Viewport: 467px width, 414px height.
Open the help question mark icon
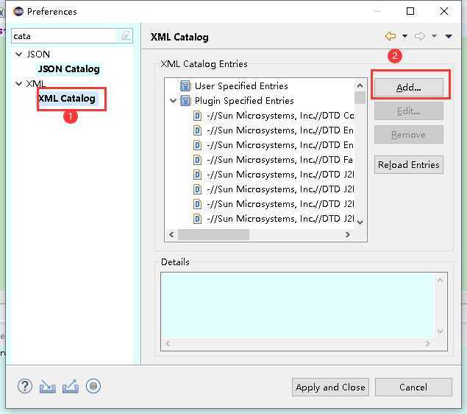point(25,386)
